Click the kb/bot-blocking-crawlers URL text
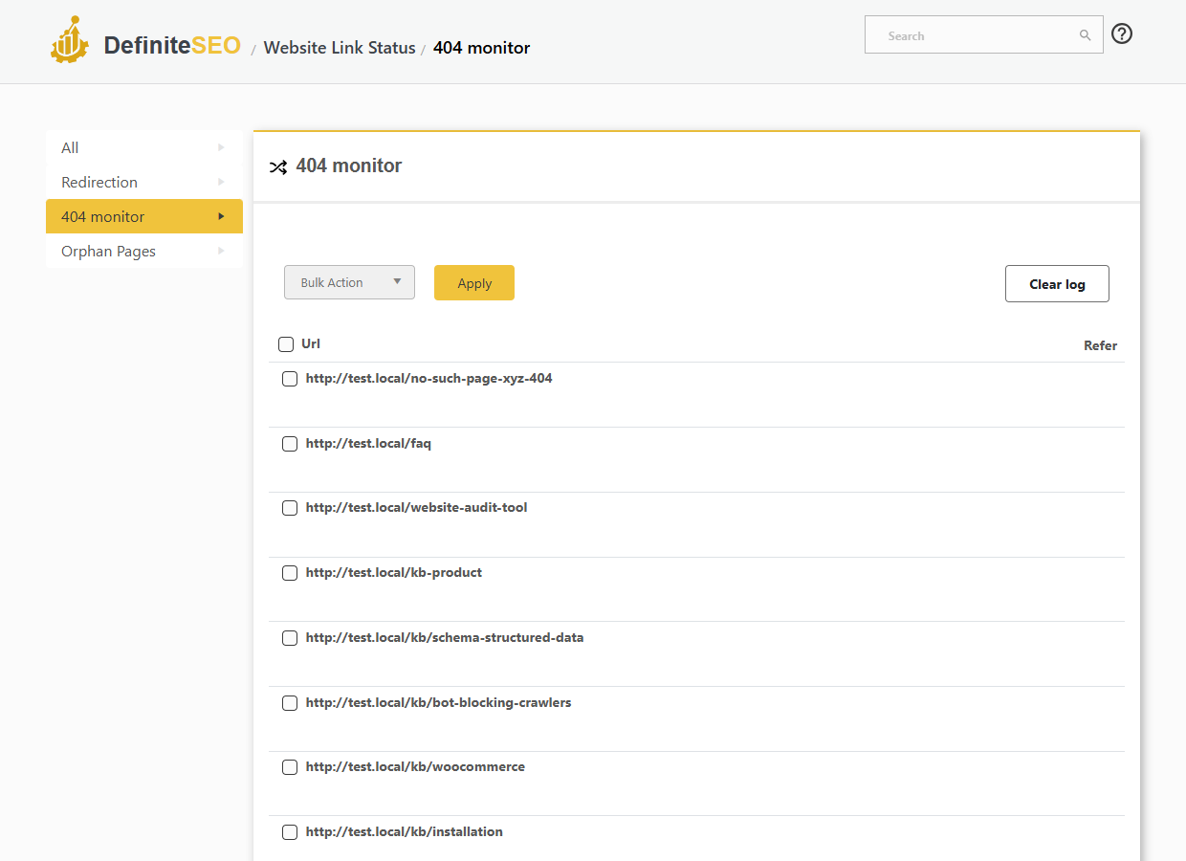This screenshot has height=861, width=1186. point(438,702)
